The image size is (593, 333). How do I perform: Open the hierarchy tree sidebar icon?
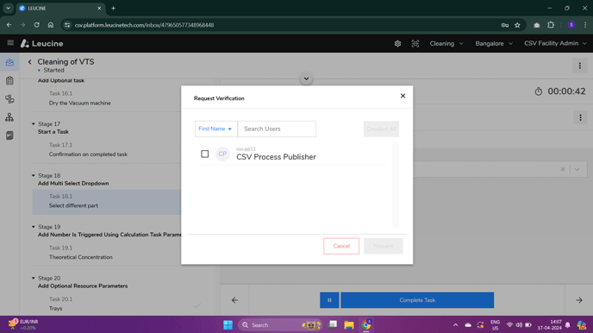point(9,117)
